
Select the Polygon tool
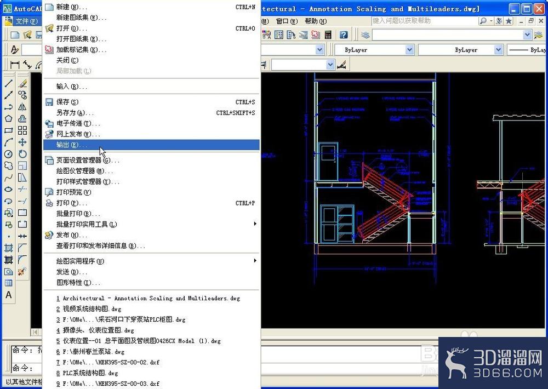pos(8,118)
